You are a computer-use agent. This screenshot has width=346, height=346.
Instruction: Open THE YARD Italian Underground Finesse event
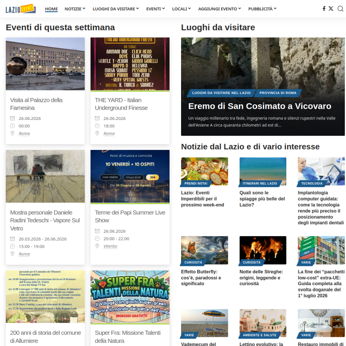coord(121,104)
